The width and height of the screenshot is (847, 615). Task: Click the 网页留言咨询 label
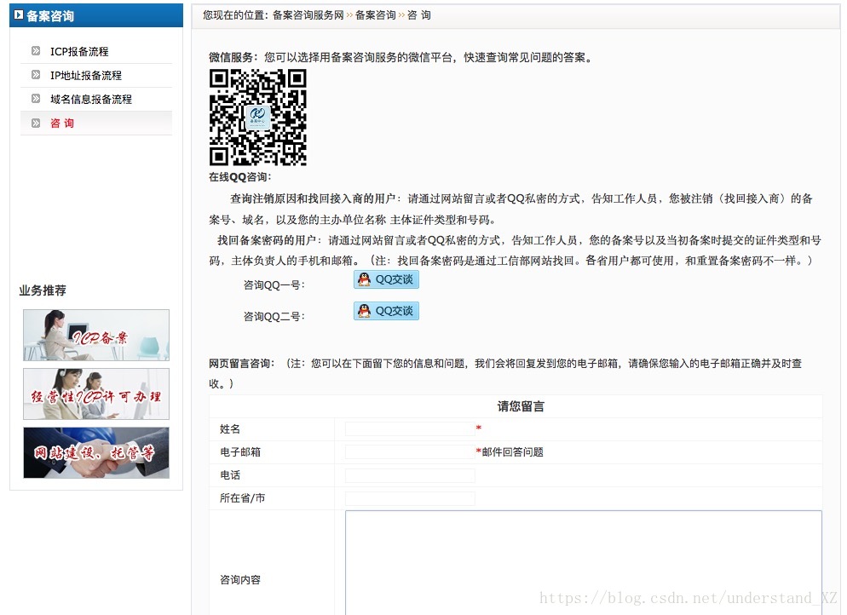click(242, 364)
